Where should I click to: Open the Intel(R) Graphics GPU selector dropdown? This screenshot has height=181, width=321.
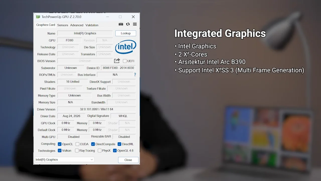(x=64, y=160)
